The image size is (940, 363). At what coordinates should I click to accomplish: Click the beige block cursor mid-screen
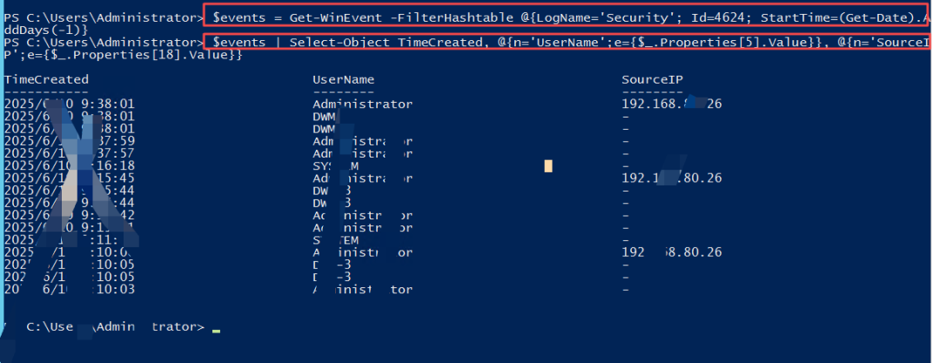point(548,165)
